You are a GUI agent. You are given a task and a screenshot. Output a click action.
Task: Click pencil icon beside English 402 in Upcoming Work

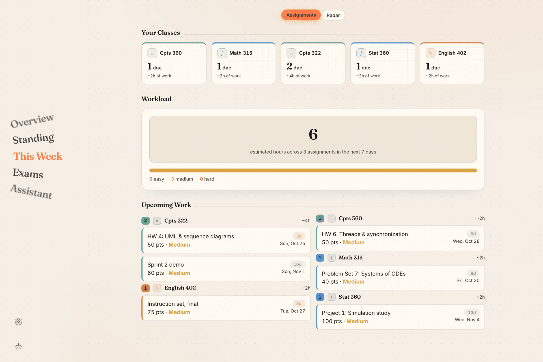tap(157, 288)
